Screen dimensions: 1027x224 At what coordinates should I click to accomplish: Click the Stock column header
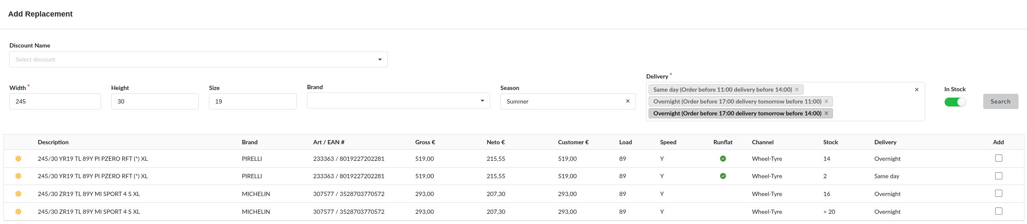tap(830, 142)
